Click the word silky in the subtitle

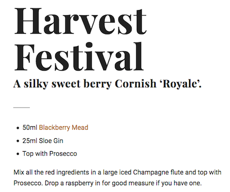[x=36, y=84]
